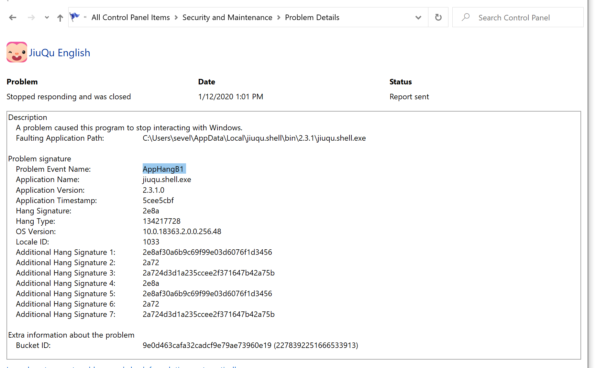The height and width of the screenshot is (368, 596).
Task: Click the faulting application path value
Action: pyautogui.click(x=254, y=138)
